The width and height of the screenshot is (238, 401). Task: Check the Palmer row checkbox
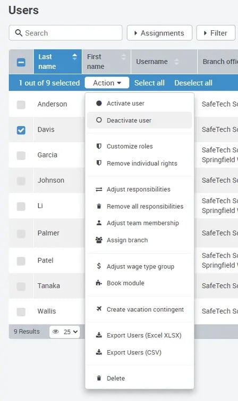[x=21, y=233]
